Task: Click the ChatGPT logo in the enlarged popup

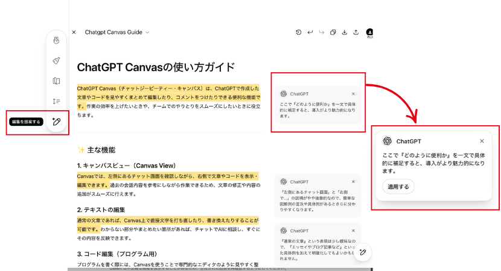Action: click(388, 141)
